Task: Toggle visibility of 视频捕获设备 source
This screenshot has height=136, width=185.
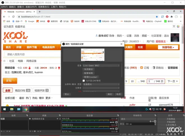Action: point(57,119)
